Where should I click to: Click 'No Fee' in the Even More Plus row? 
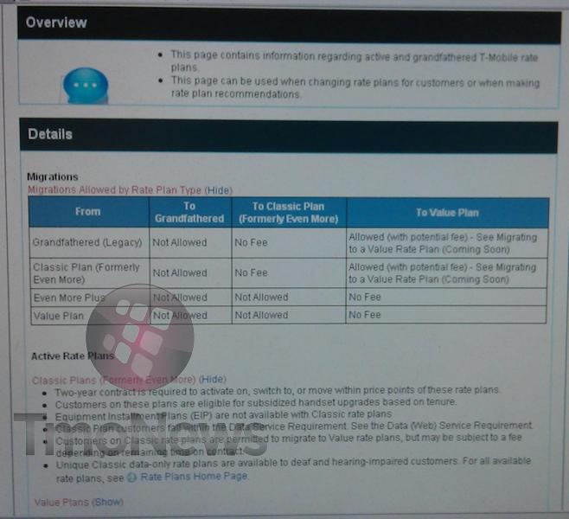[365, 298]
